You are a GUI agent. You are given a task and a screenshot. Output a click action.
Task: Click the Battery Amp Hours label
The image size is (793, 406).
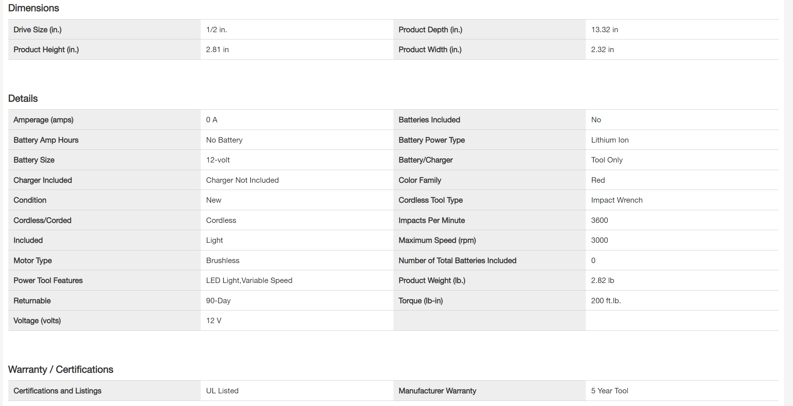[x=46, y=140]
